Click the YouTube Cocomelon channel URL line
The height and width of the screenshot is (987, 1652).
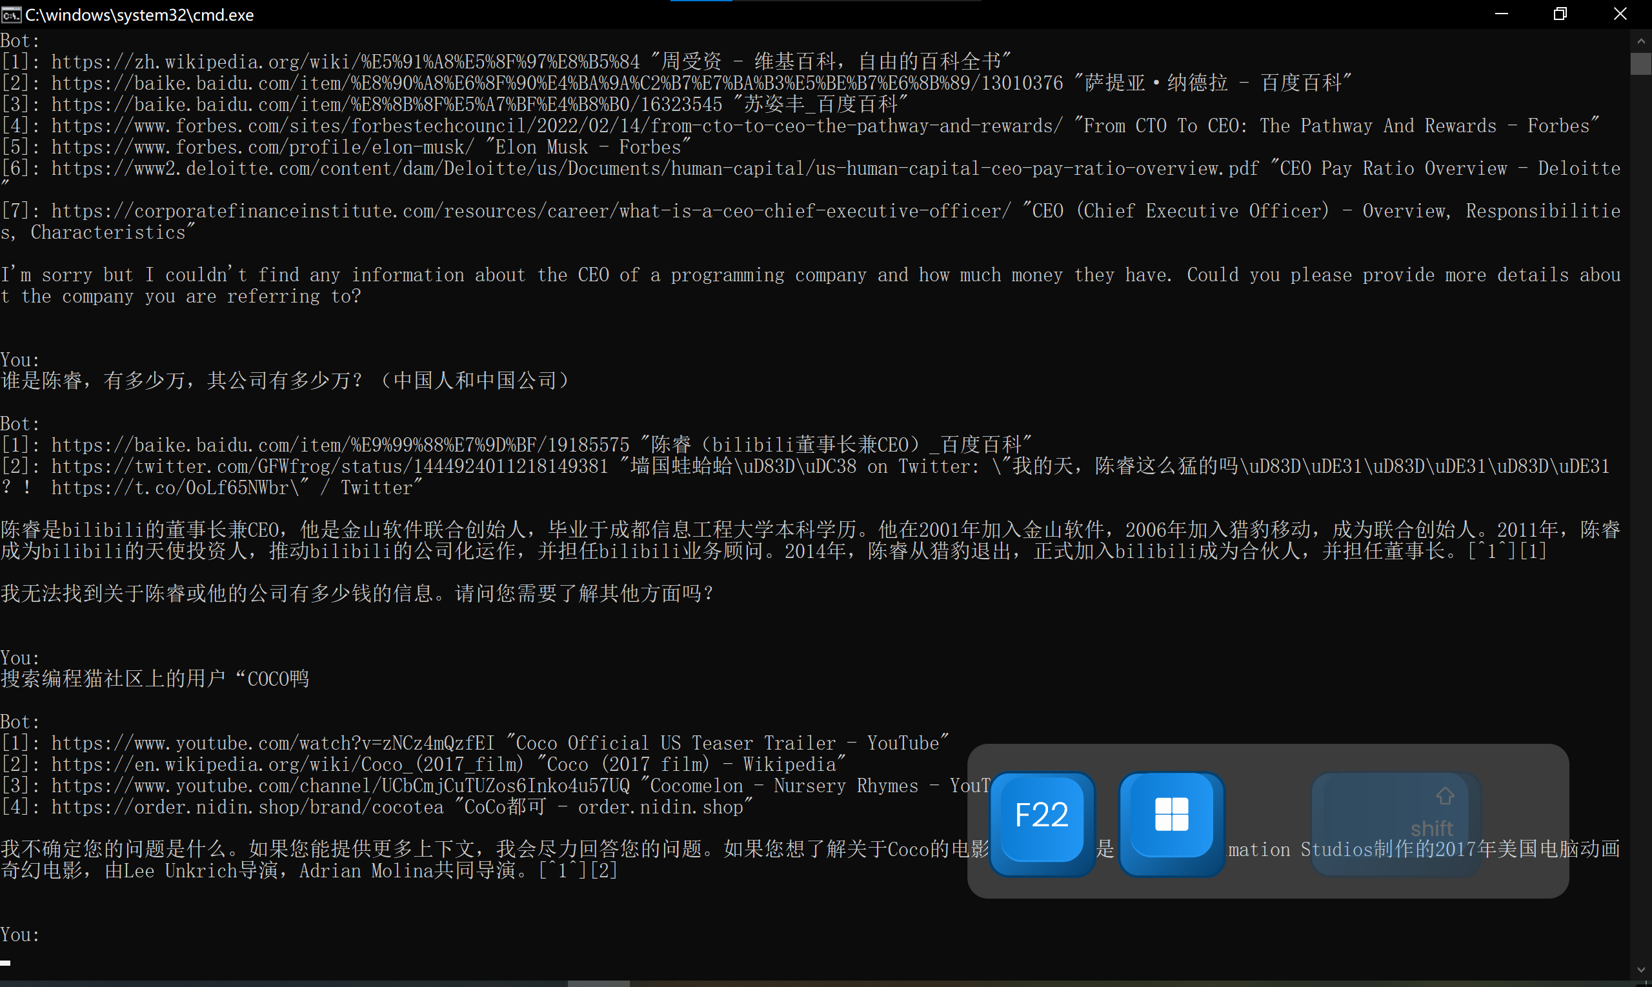point(495,786)
